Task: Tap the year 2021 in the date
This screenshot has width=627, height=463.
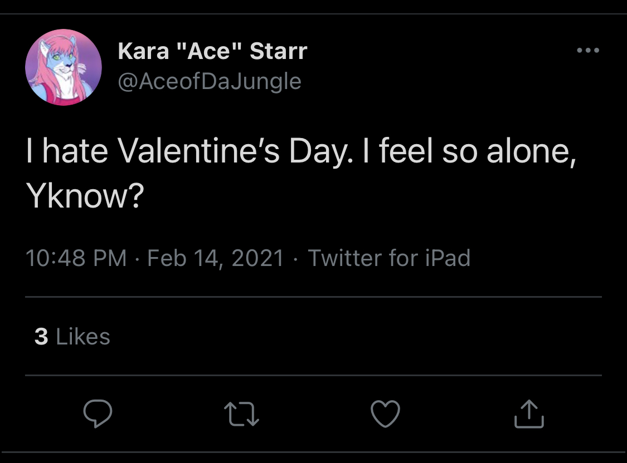Action: coord(258,258)
